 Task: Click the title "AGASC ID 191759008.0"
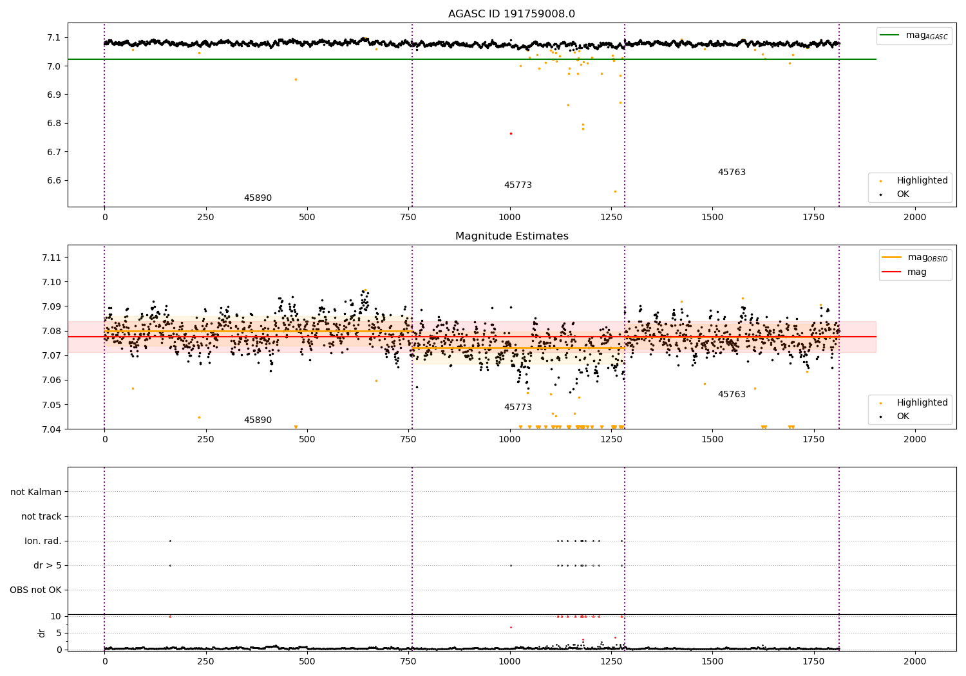(511, 14)
